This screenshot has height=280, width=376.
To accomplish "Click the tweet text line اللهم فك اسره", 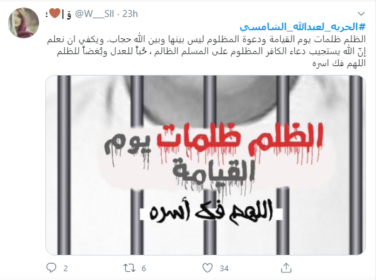I will [x=339, y=64].
